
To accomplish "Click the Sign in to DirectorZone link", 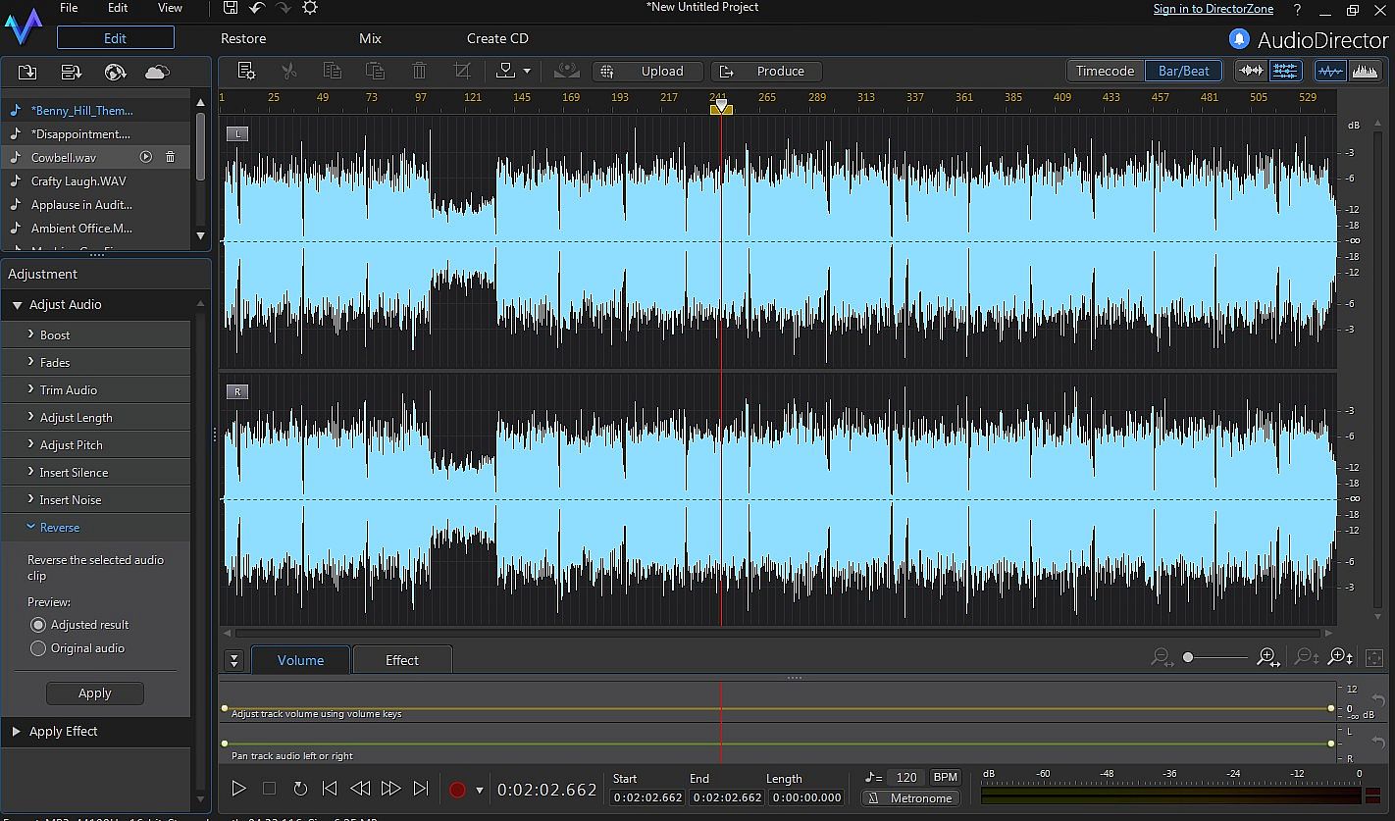I will coord(1213,9).
